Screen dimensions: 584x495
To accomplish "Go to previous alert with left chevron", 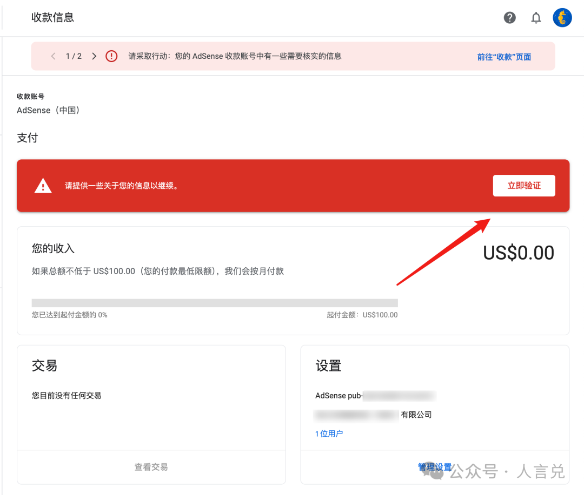I will pos(53,56).
